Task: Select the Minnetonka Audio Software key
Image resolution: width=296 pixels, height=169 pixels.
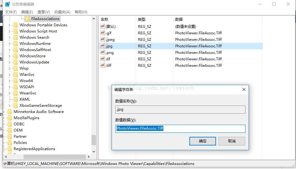Action: pos(39,112)
